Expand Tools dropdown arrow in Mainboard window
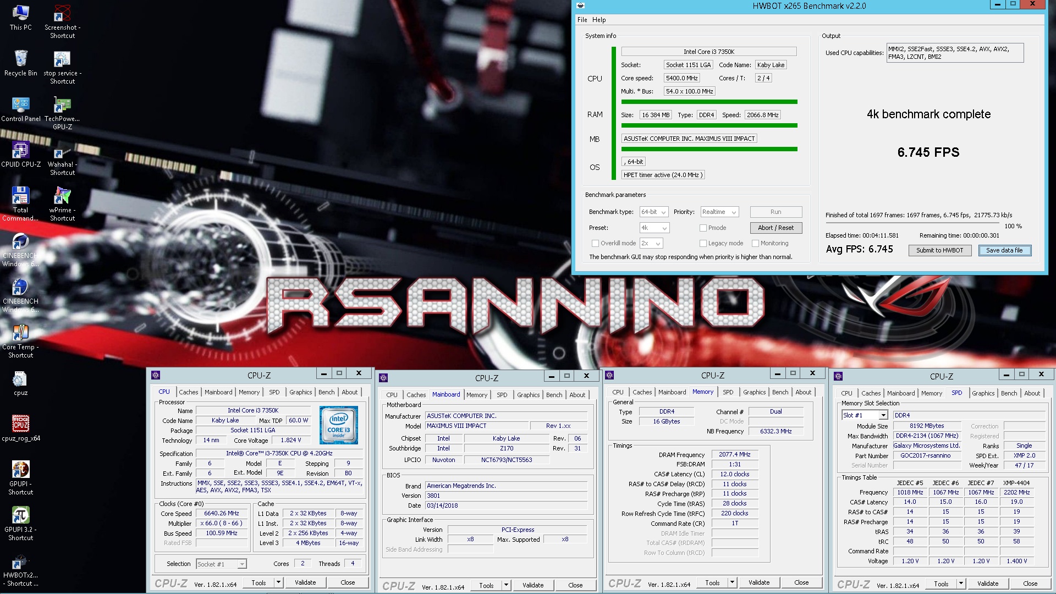The image size is (1056, 594). (506, 585)
